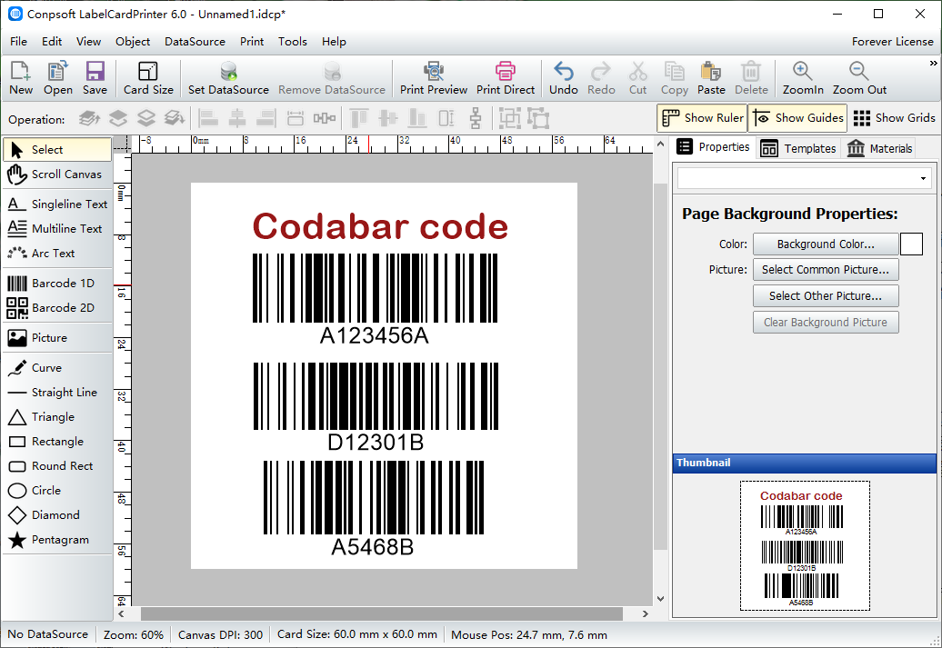Image resolution: width=942 pixels, height=648 pixels.
Task: Save the label with the Save icon
Action: tap(95, 78)
